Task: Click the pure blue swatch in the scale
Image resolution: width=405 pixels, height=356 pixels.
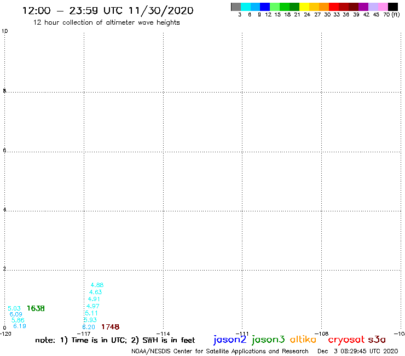Action: click(265, 7)
